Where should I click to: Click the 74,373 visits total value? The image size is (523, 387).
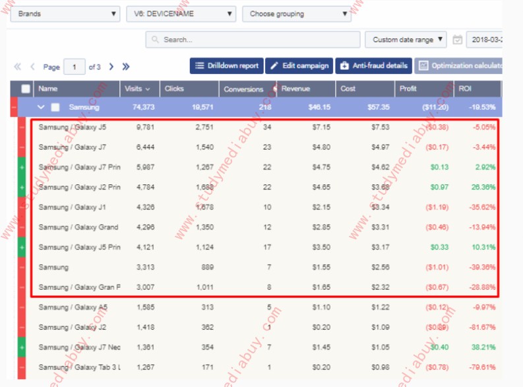coord(143,107)
